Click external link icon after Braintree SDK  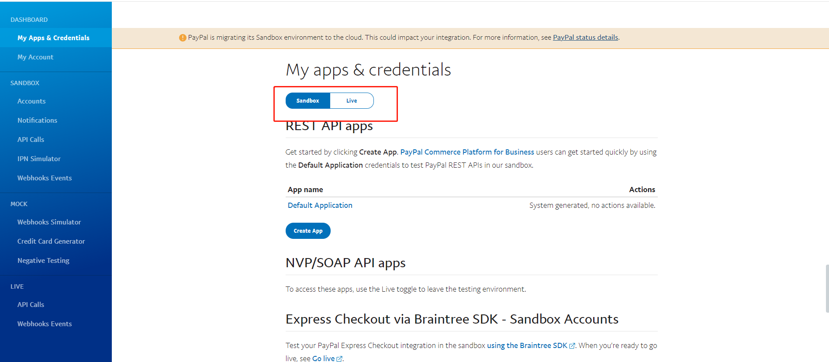[572, 346]
